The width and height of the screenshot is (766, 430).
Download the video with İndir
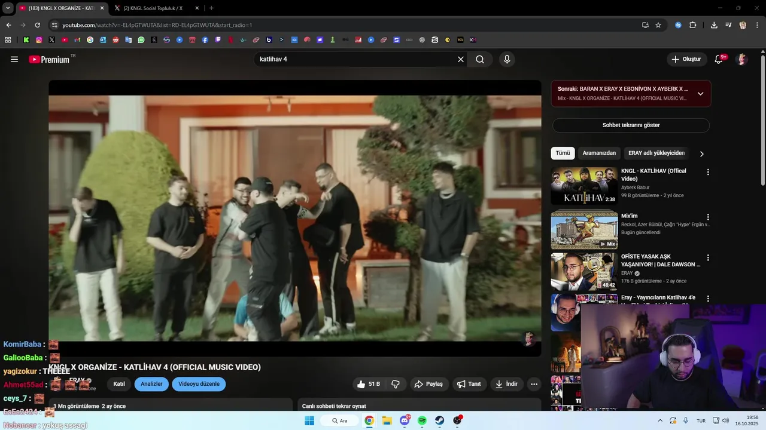506,384
